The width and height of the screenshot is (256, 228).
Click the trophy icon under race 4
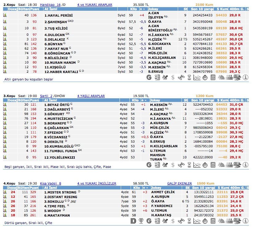point(141,221)
